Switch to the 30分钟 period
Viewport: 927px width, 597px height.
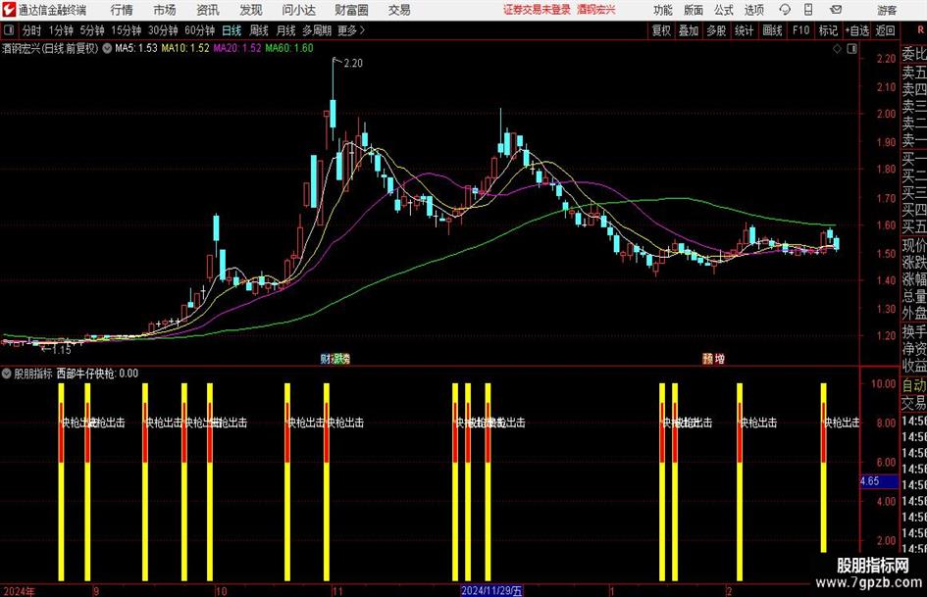pos(163,30)
